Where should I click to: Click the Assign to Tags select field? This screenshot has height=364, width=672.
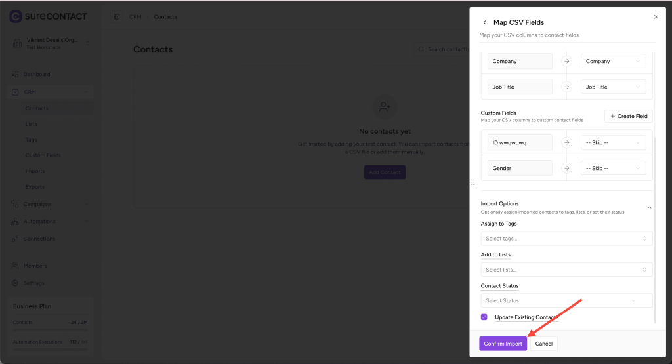point(566,239)
